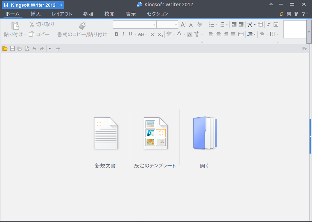The image size is (312, 222).
Task: Click the numbered list icon
Action: pyautogui.click(x=222, y=24)
